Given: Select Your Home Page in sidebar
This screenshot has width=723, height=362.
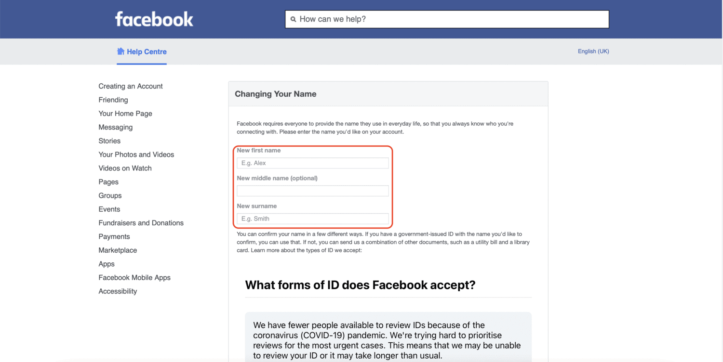Looking at the screenshot, I should (125, 114).
